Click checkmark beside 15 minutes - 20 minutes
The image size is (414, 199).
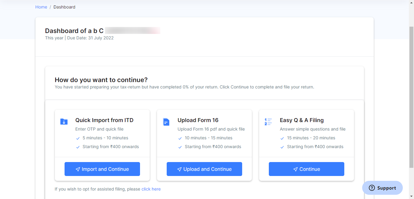pyautogui.click(x=282, y=138)
